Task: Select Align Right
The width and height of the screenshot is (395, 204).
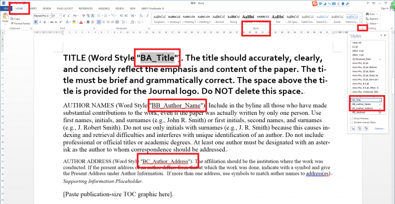Action: coord(108,22)
